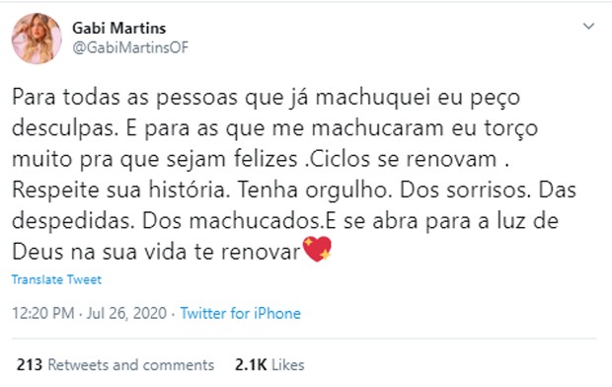Image resolution: width=612 pixels, height=387 pixels.
Task: Click the word 'Ciclos' in the tweet
Action: click(x=339, y=159)
